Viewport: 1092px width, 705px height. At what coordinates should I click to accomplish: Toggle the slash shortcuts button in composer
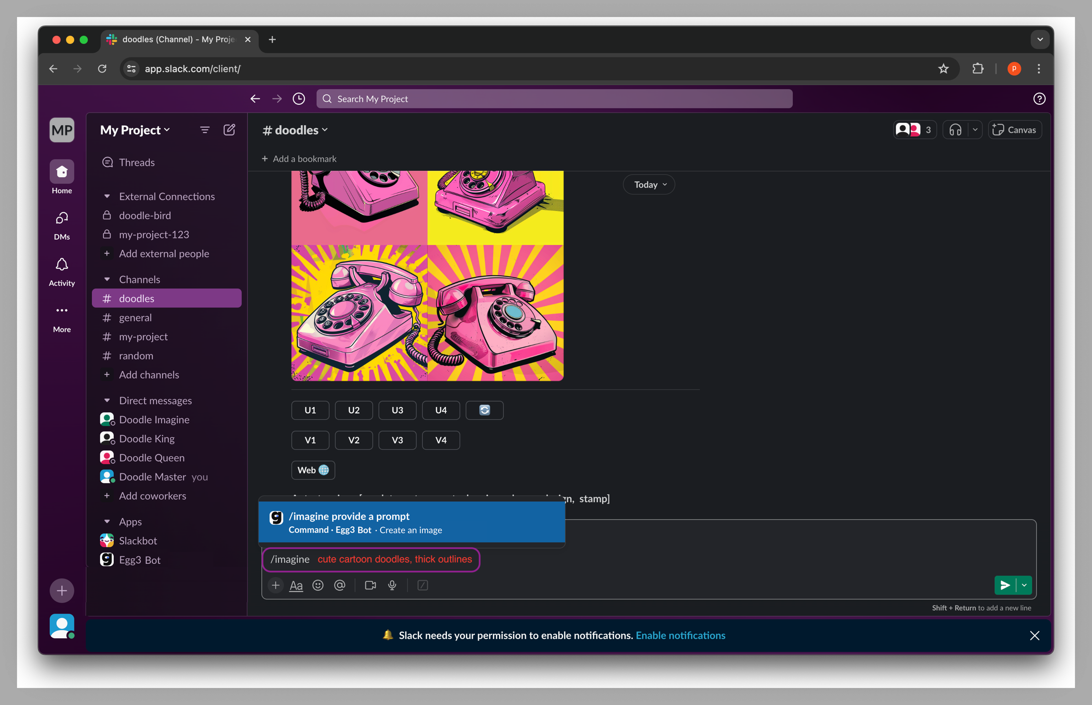click(x=423, y=586)
